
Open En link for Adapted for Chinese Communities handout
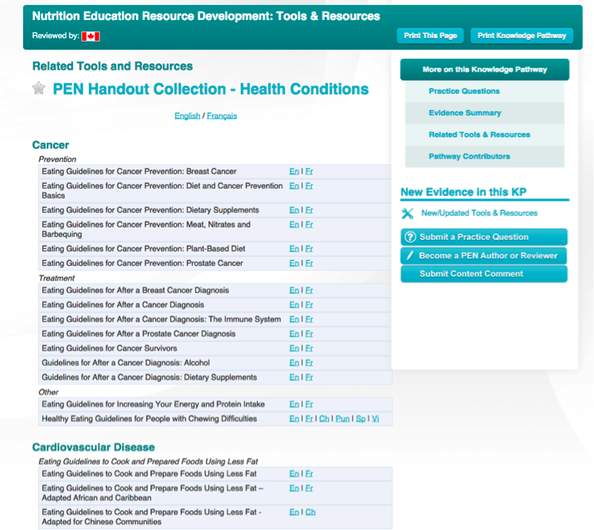click(294, 513)
